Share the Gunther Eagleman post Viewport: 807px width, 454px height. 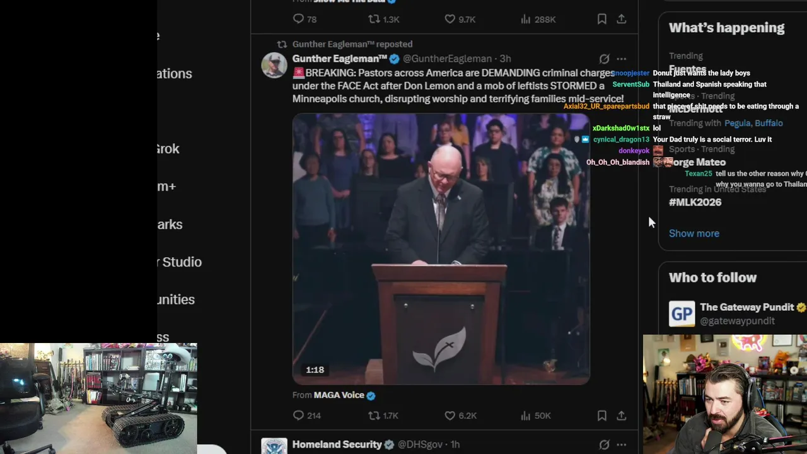tap(622, 416)
